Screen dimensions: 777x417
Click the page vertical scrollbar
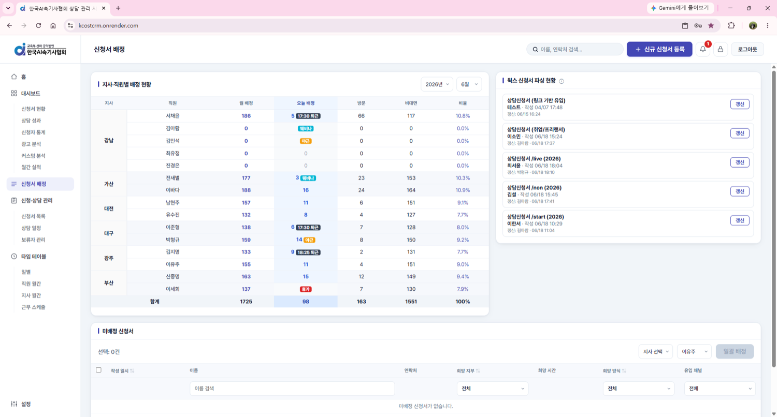[774, 217]
